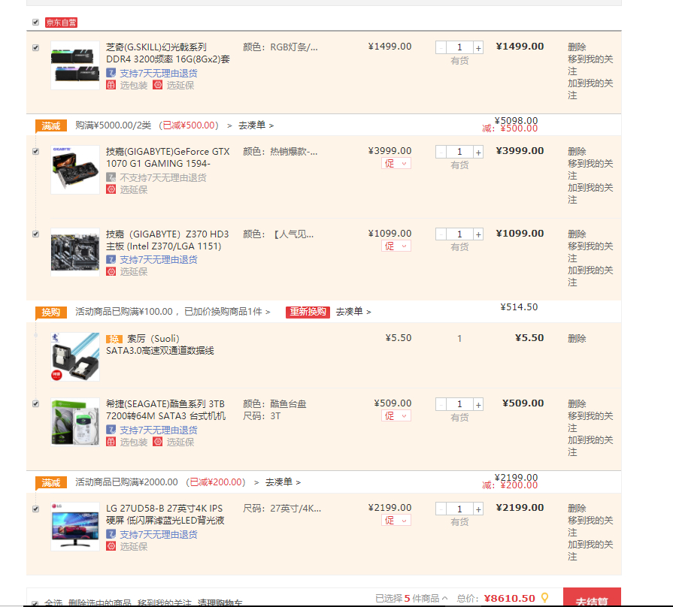Viewport: 673px width, 607px height.
Task: Increase quantity of LG monitor
Action: tap(478, 509)
